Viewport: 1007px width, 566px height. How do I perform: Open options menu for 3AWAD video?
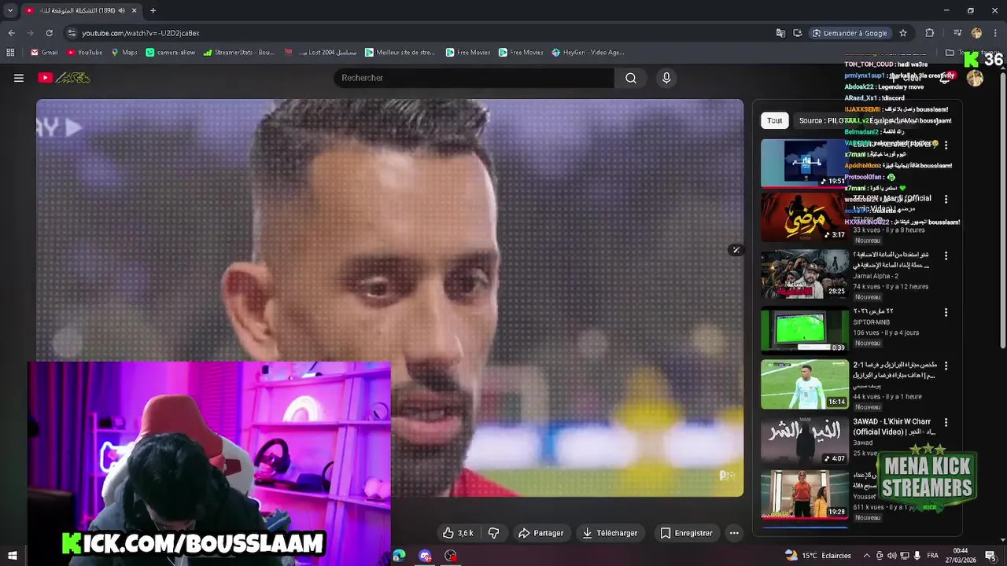click(x=946, y=423)
